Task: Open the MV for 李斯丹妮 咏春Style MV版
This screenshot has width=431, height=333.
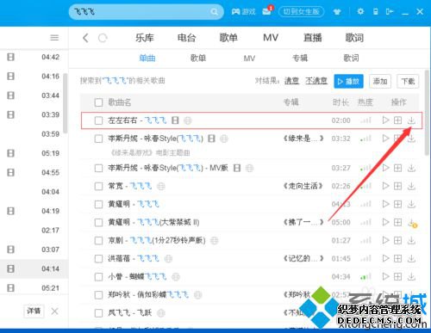Action: [x=237, y=168]
